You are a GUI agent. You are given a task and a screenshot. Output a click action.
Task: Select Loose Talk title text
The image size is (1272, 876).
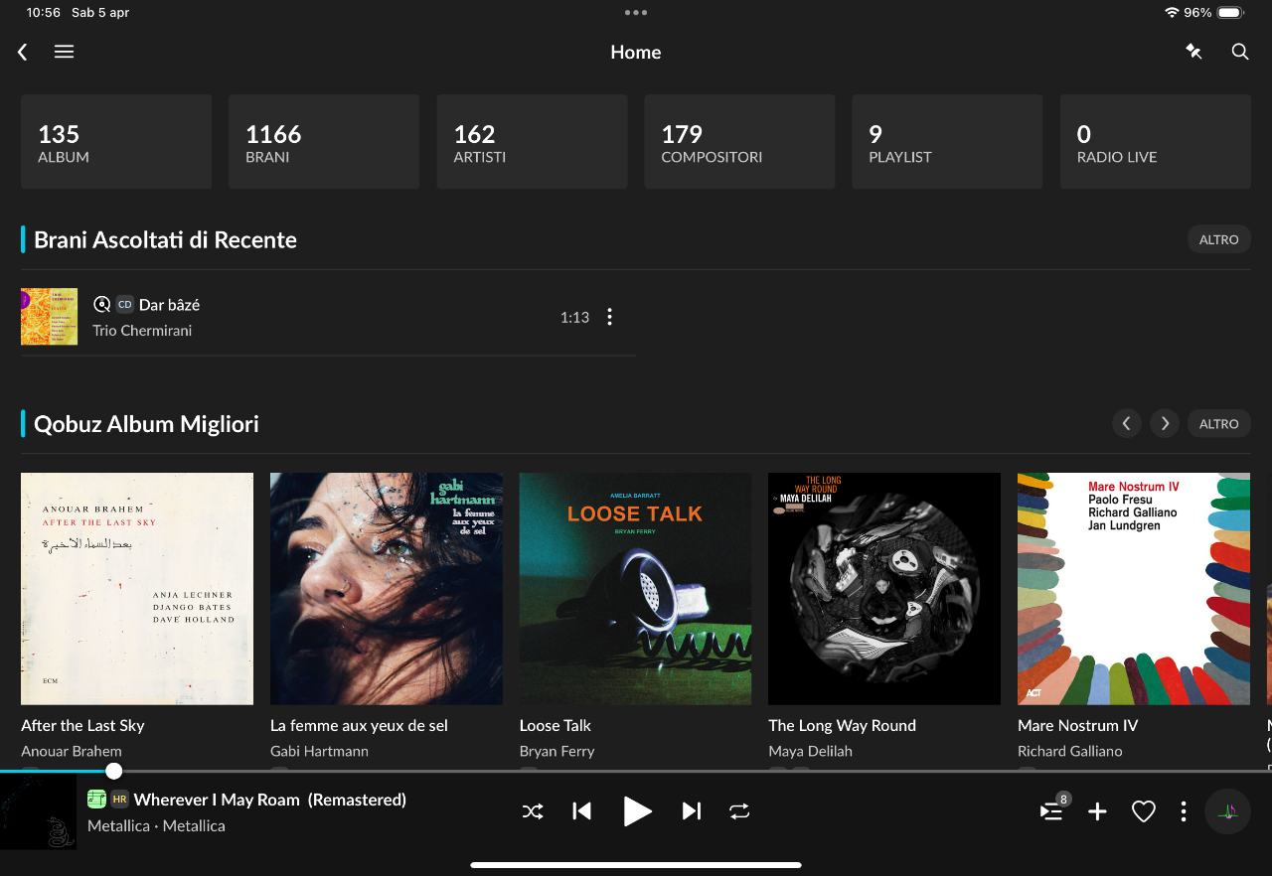[x=556, y=726]
